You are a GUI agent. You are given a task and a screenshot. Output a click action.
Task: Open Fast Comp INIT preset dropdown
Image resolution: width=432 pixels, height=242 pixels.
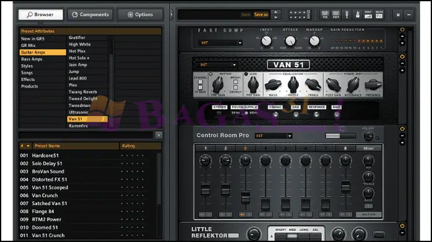(x=221, y=43)
